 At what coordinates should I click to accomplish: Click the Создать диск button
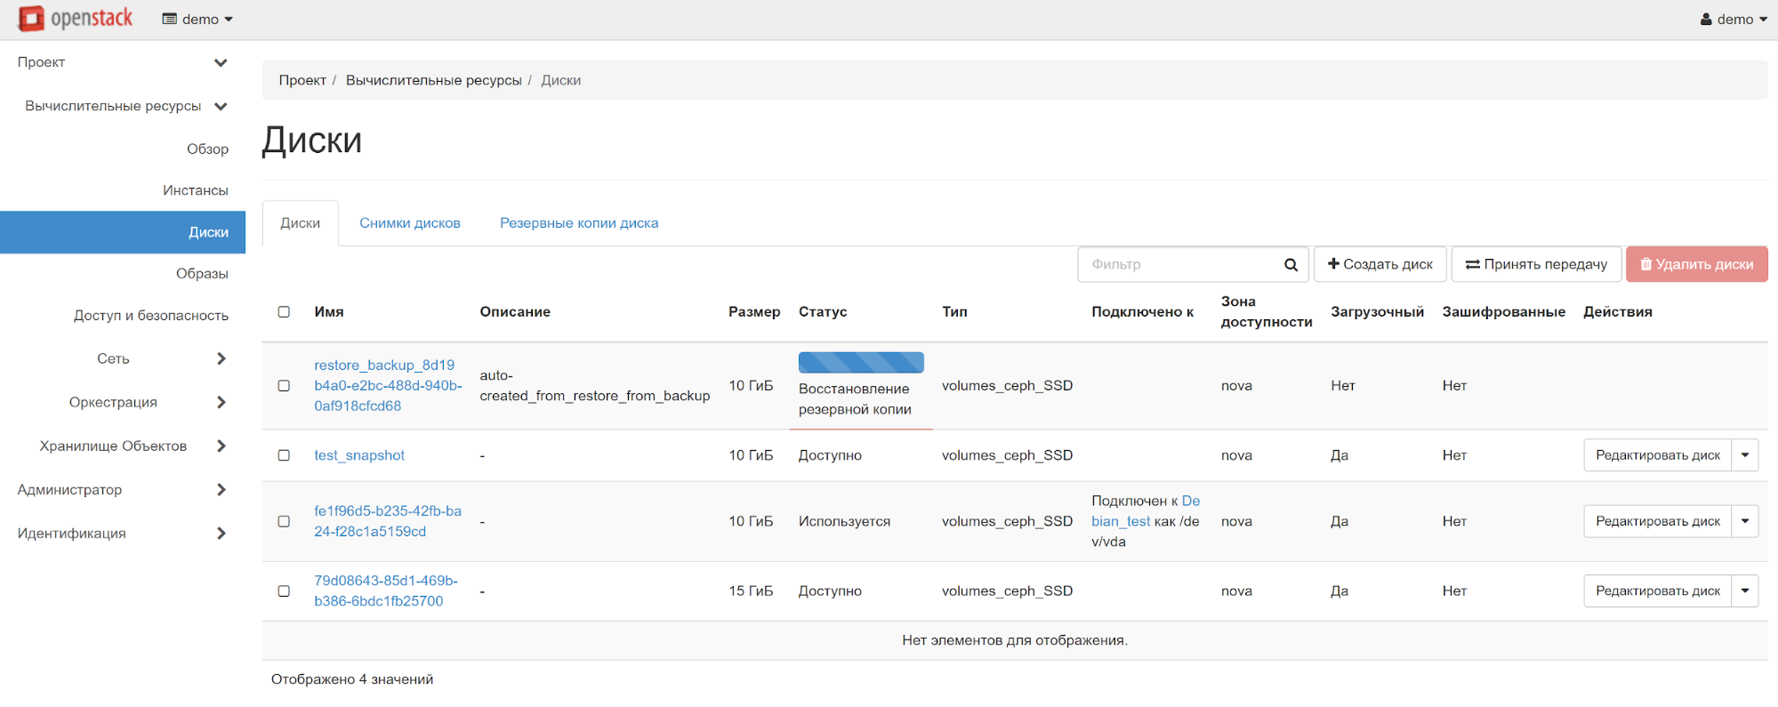click(x=1380, y=265)
